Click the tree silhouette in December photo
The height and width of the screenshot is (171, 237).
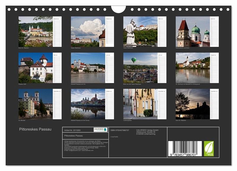[182, 102]
